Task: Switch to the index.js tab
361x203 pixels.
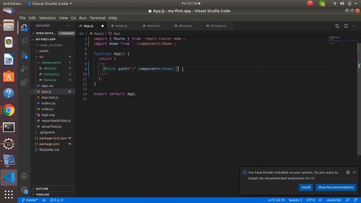Action: 121,26
